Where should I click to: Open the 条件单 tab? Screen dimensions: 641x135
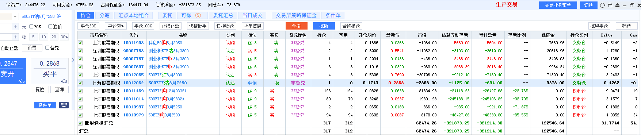coord(333,15)
